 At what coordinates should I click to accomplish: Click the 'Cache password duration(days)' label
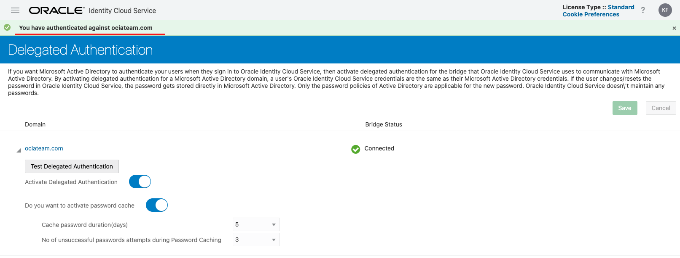point(85,225)
